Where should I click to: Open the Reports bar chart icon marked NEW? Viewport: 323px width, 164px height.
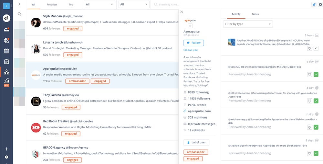(x=6, y=81)
